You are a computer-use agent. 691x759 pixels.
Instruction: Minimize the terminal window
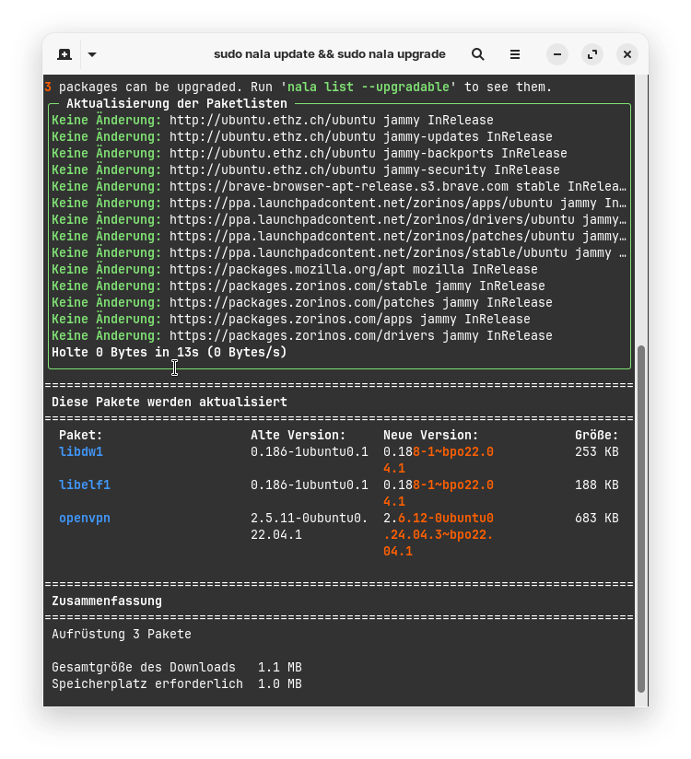coord(557,54)
